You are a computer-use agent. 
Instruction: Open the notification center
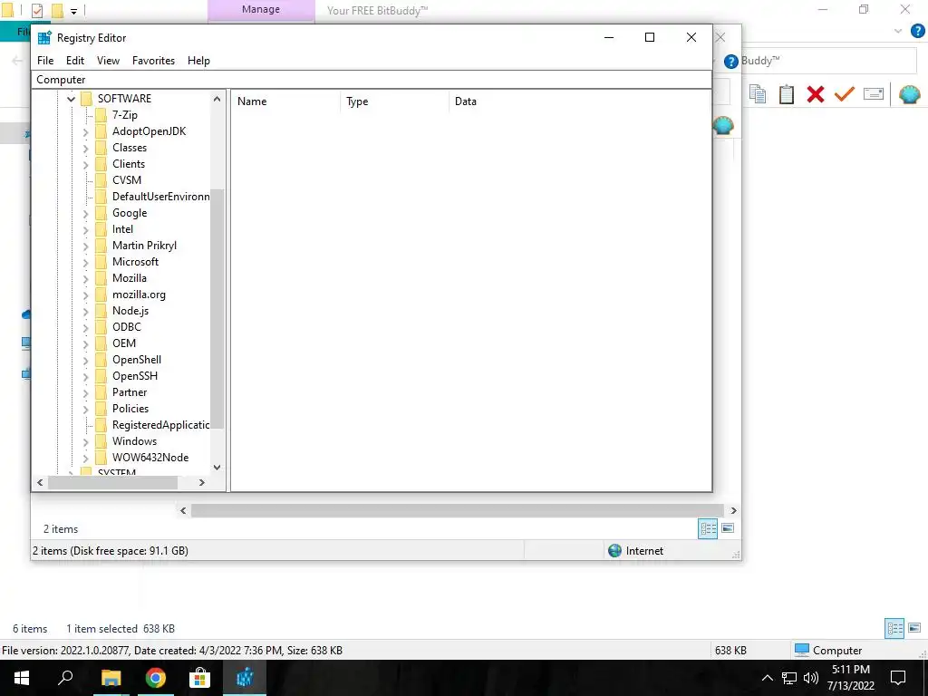[x=898, y=678]
